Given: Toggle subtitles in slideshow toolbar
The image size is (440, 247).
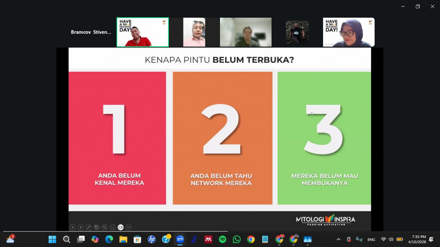Looking at the screenshot, I should tap(113, 227).
